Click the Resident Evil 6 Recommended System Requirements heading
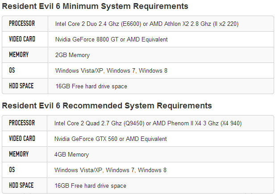This screenshot has width=275, height=194. [107, 106]
